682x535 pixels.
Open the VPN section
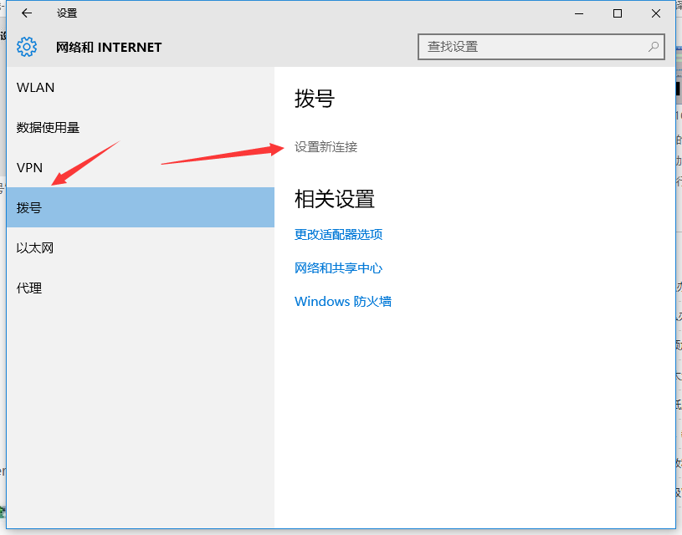pyautogui.click(x=140, y=167)
